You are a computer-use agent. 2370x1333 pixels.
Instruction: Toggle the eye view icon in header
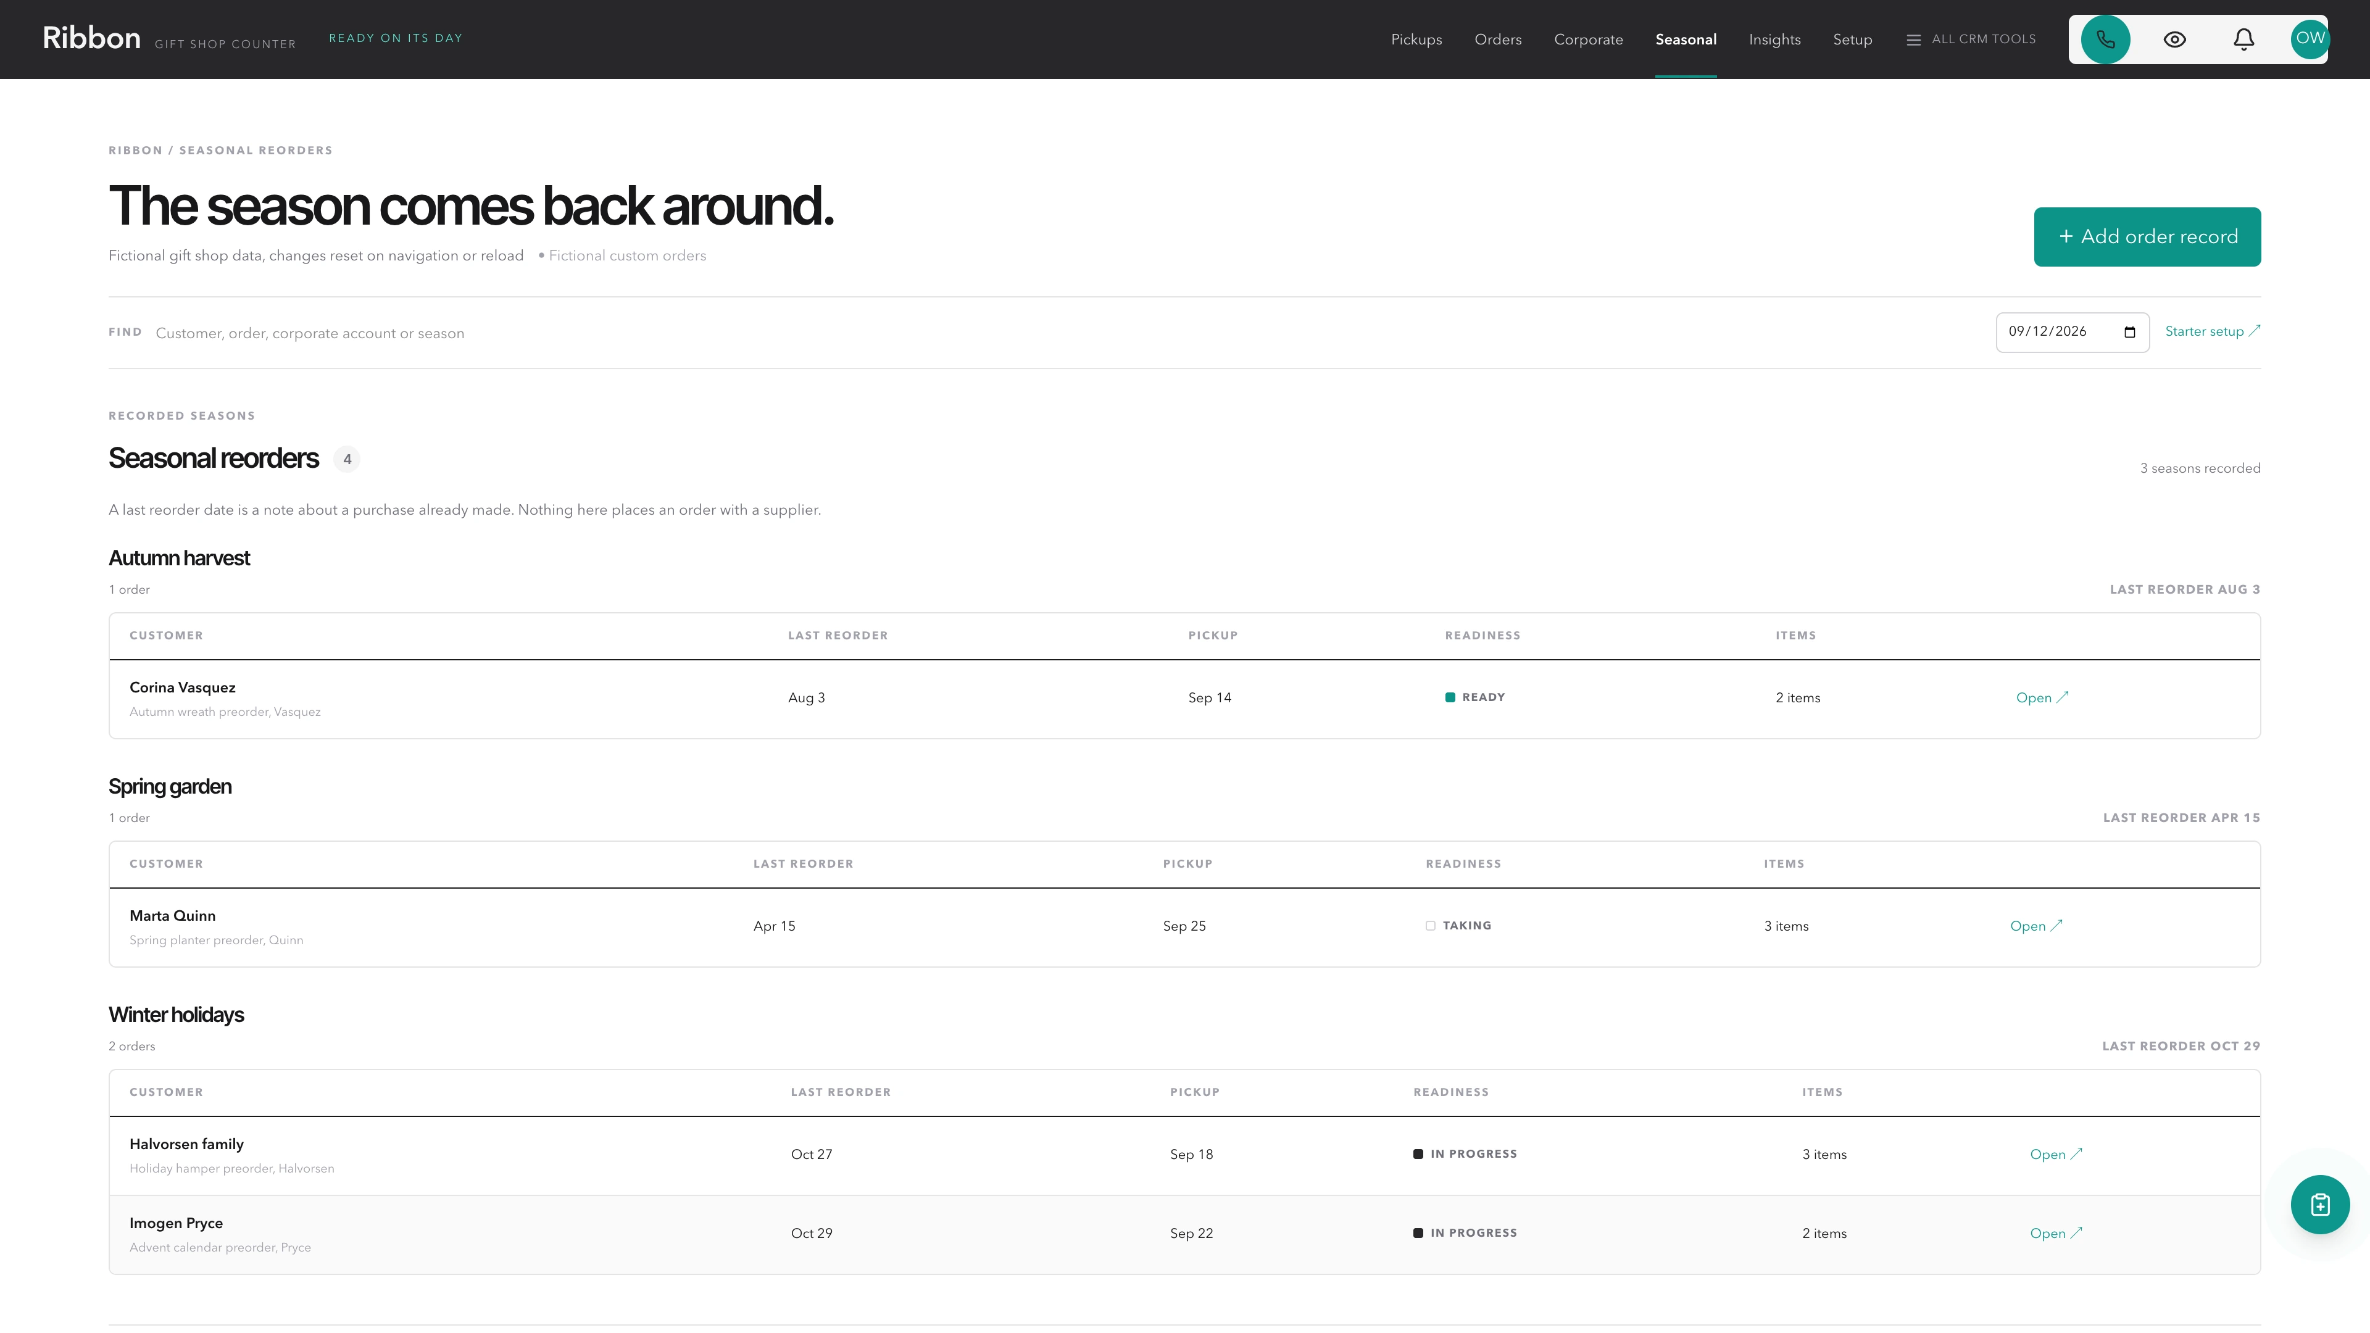(x=2174, y=39)
